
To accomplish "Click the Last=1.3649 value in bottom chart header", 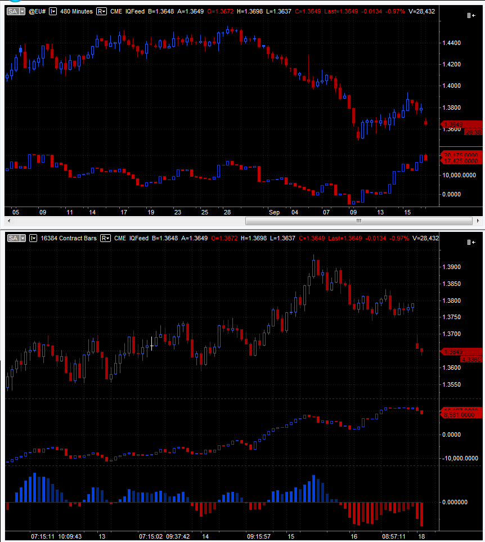I will tap(345, 238).
